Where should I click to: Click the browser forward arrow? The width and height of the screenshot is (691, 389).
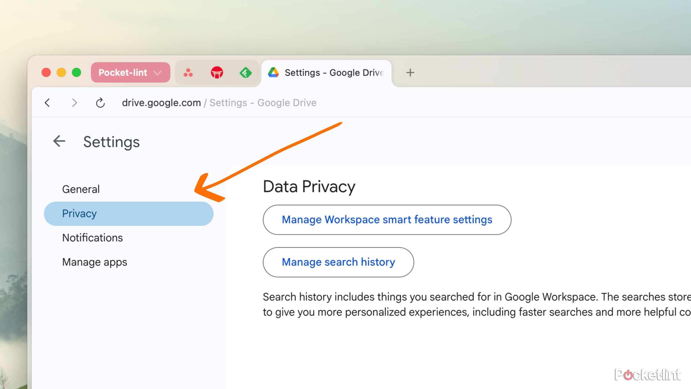tap(74, 103)
